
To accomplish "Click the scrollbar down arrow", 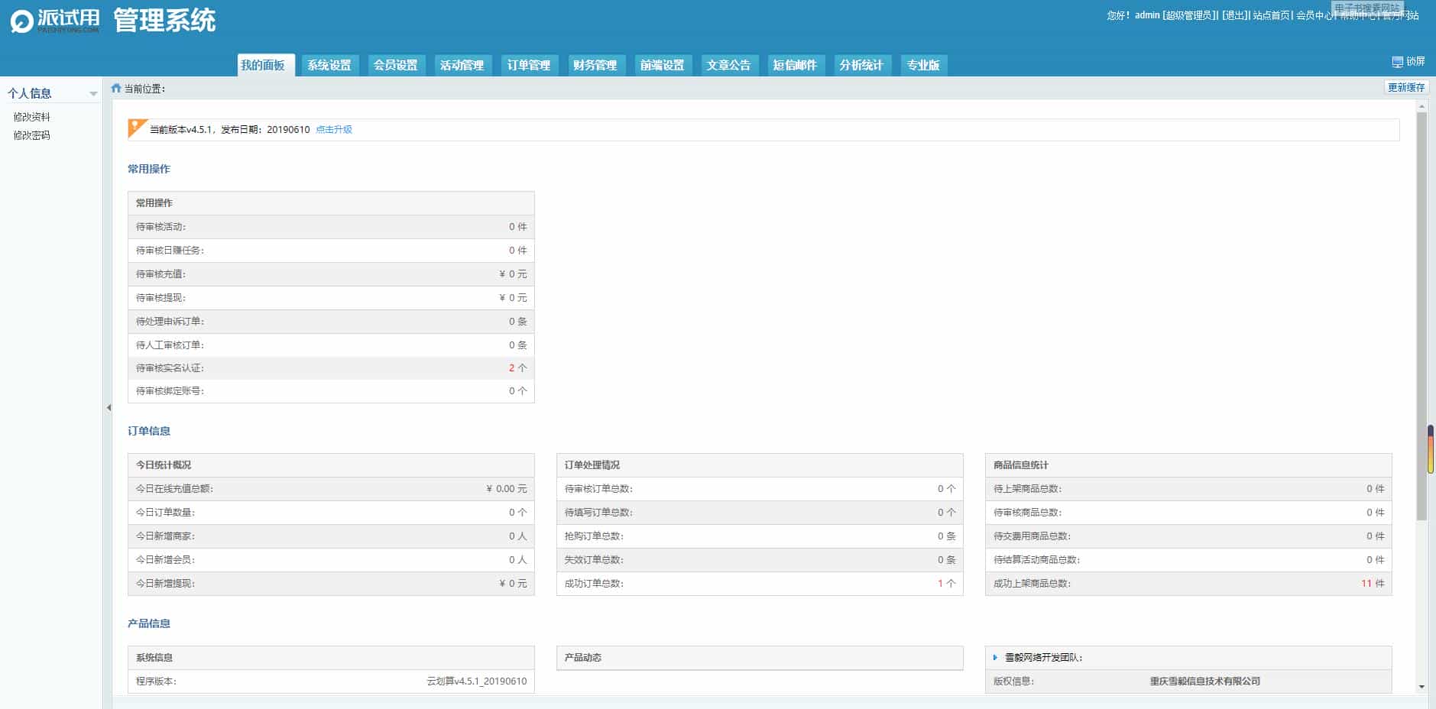I will tap(1421, 687).
